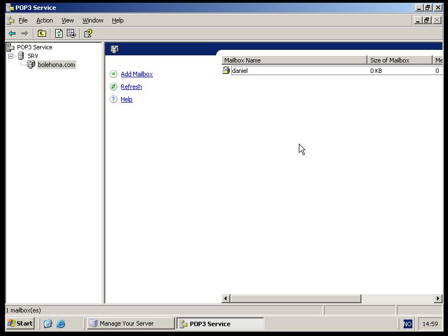
Task: Click the green Refresh circle icon
Action: pos(114,87)
